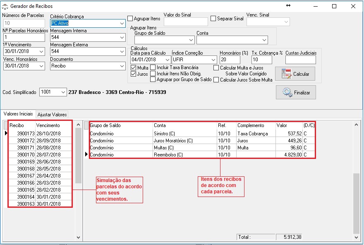Click the Calcular calculator icon
Image resolution: width=364 pixels, height=245 pixels.
pos(287,74)
